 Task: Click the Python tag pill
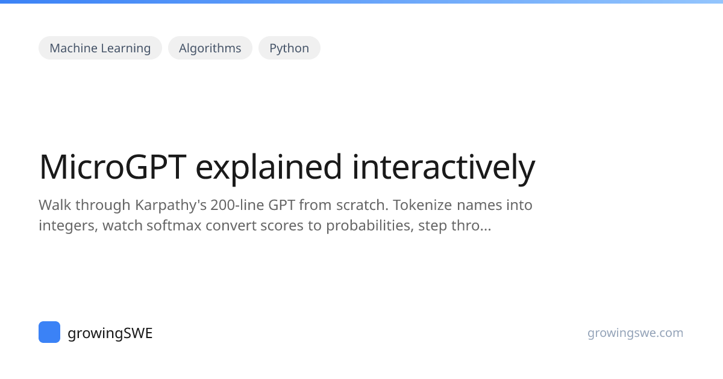pos(289,48)
